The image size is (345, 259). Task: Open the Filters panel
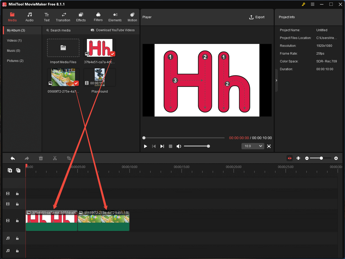coord(98,17)
